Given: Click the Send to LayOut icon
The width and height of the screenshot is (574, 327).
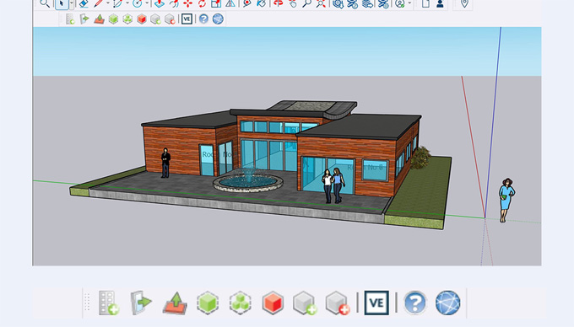Looking at the screenshot, I should click(x=367, y=3).
